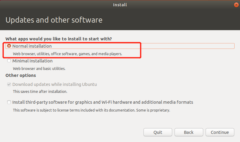Enable the third-party software checkbox
Screen dimensions: 240x142
9,102
